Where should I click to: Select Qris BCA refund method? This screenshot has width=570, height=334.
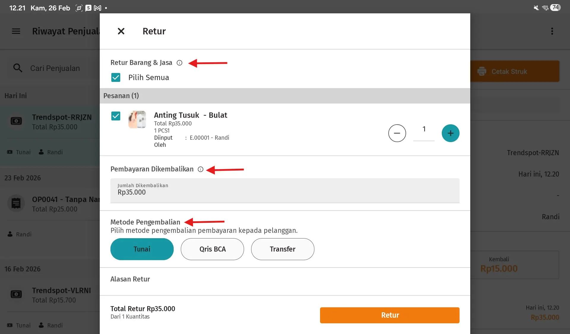click(x=212, y=249)
